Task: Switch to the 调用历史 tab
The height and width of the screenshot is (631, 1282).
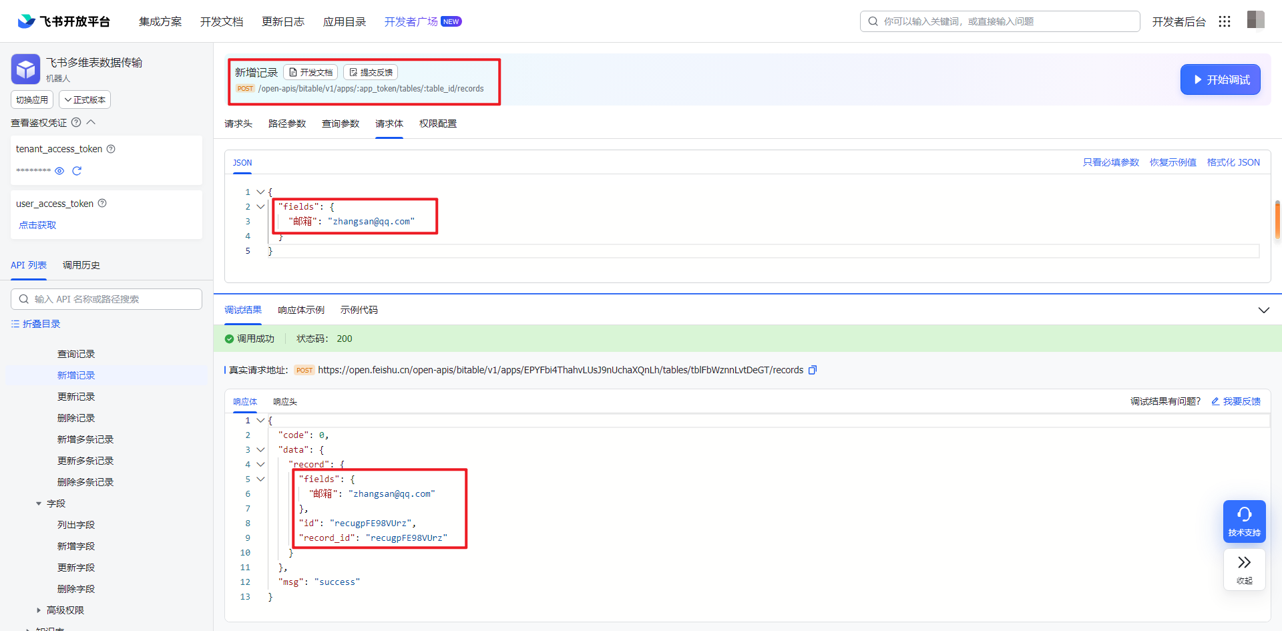Action: click(x=81, y=265)
